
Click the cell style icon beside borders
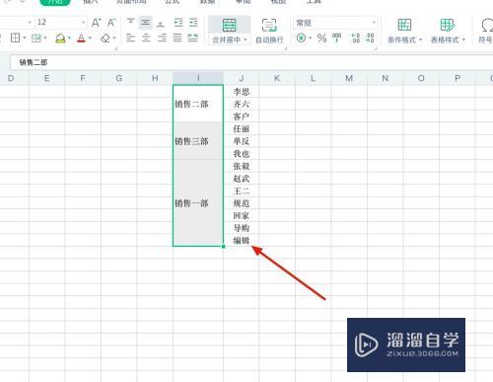coord(35,38)
